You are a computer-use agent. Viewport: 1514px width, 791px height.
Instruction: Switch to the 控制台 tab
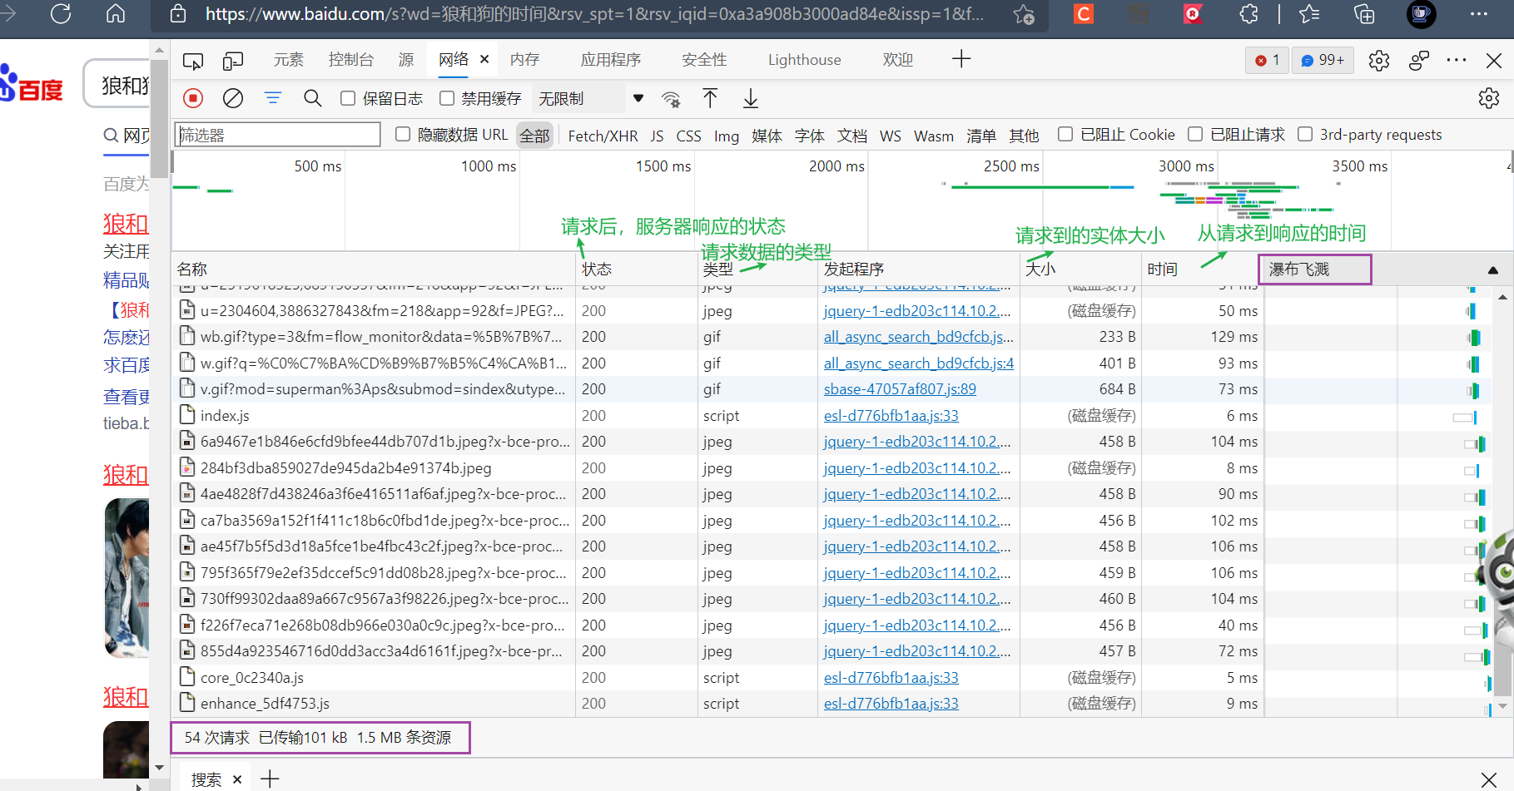[351, 60]
